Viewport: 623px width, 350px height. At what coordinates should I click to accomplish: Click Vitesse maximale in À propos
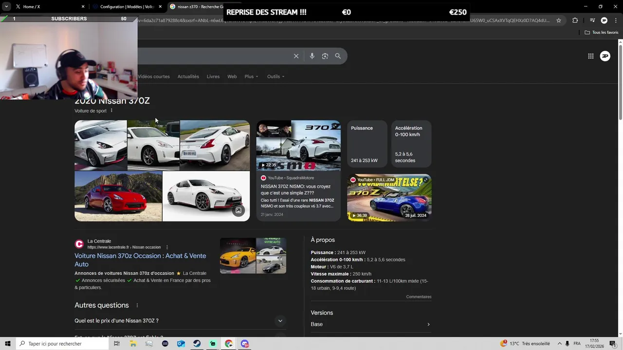(331, 274)
